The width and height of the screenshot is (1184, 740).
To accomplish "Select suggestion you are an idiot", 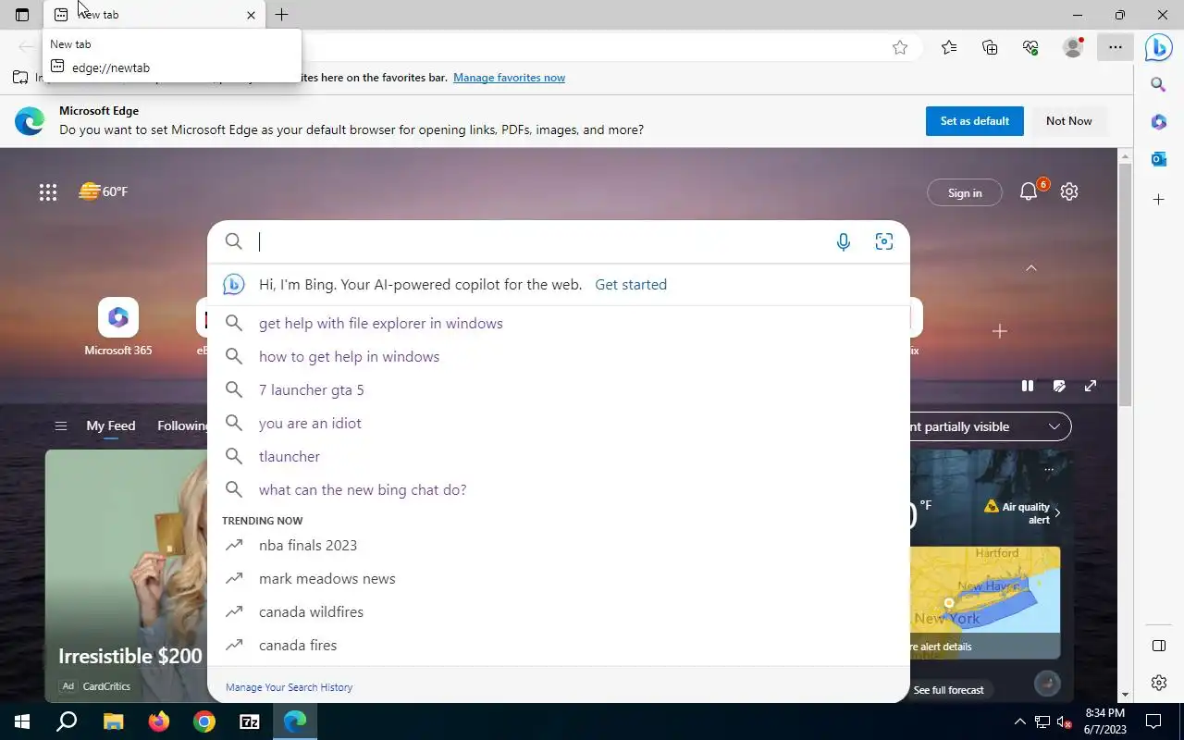I will point(559,424).
